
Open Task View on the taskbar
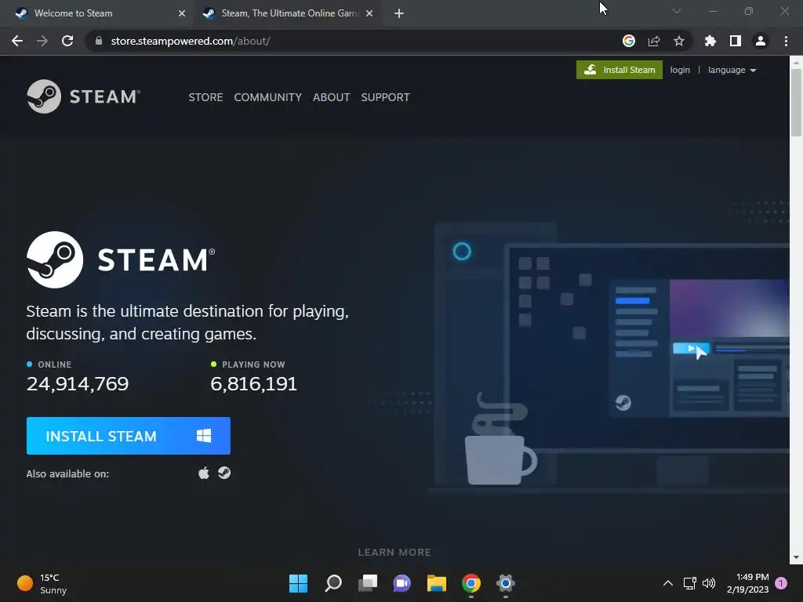click(368, 583)
